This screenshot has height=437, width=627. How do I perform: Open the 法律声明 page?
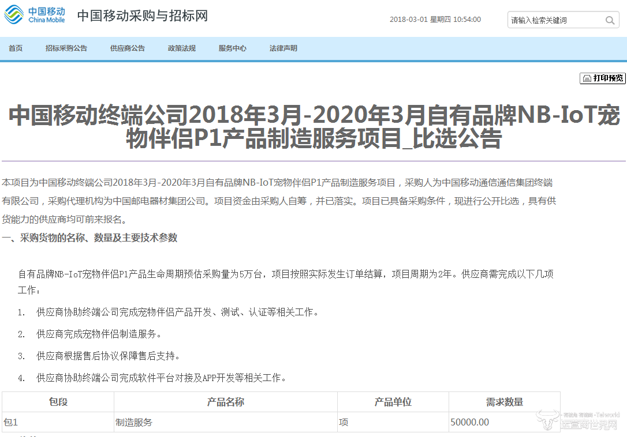pos(283,48)
